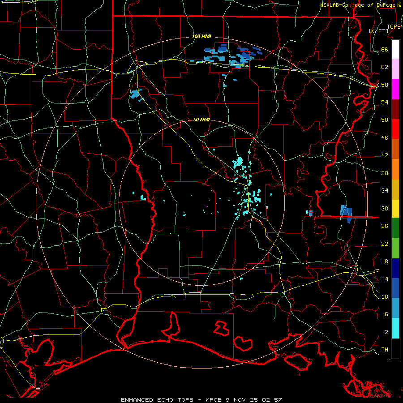Click the 'TOPS' legend title
Screen dimensions: 403x403
pyautogui.click(x=394, y=26)
